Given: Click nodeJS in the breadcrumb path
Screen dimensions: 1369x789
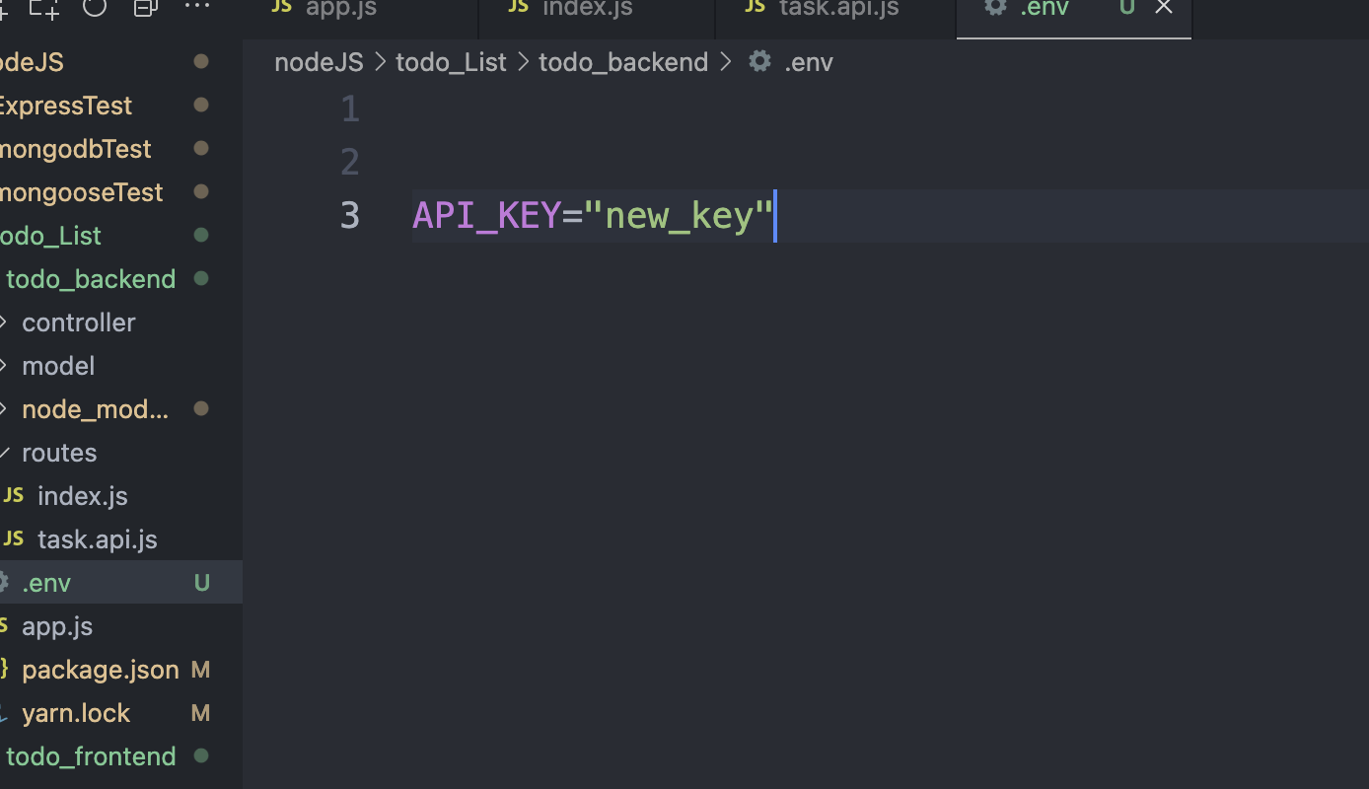Looking at the screenshot, I should (x=319, y=62).
